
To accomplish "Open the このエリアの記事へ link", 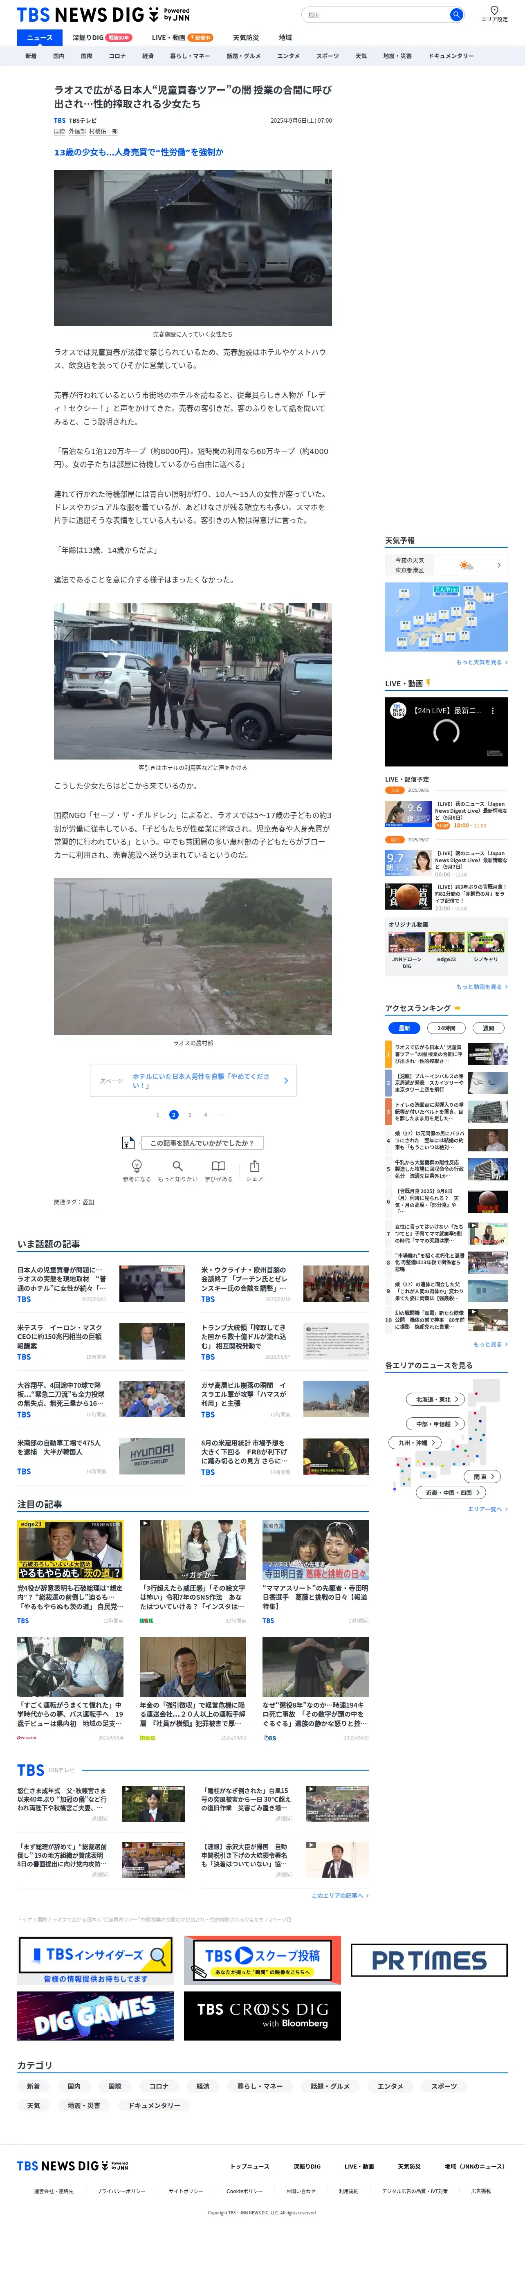I will click(x=340, y=1895).
